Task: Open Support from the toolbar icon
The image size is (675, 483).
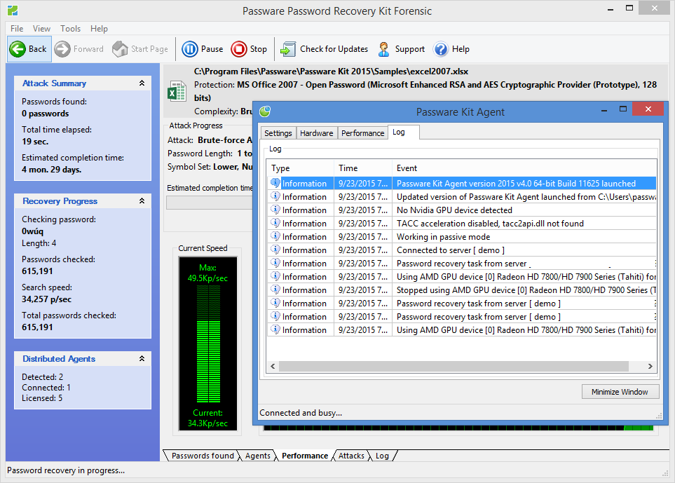Action: [x=383, y=49]
